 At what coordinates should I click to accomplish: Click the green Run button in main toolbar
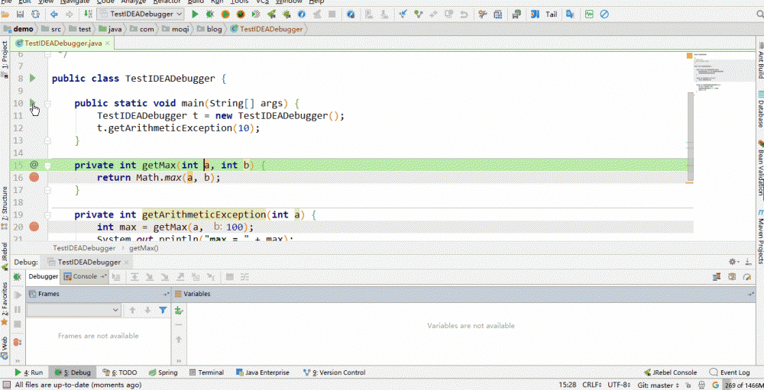(195, 14)
